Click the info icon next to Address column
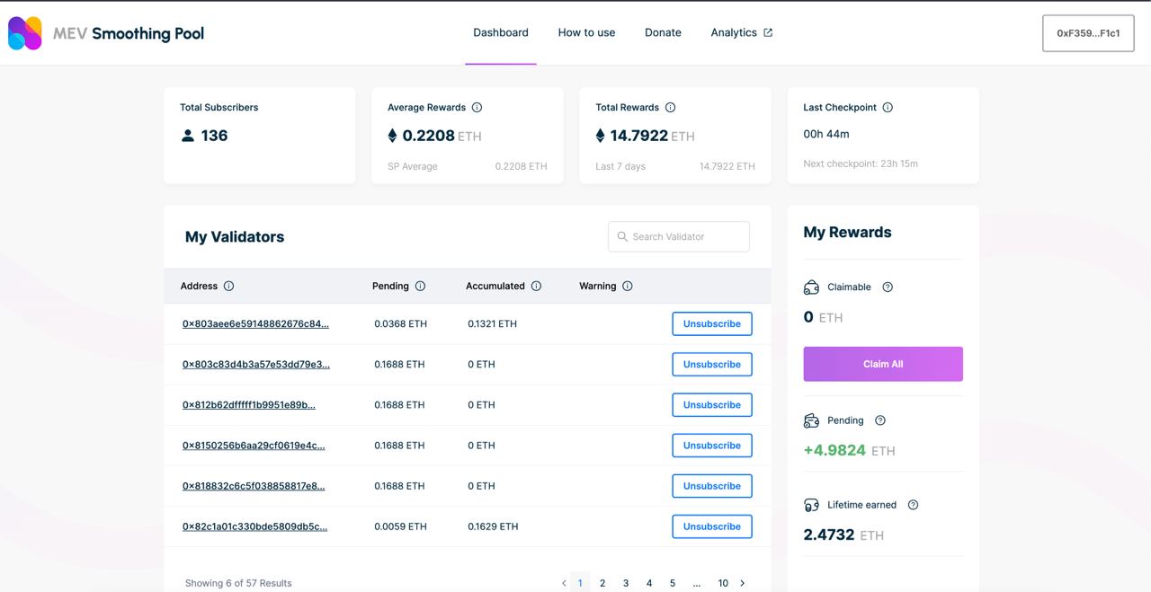Screen dimensions: 1151x592 pos(228,287)
